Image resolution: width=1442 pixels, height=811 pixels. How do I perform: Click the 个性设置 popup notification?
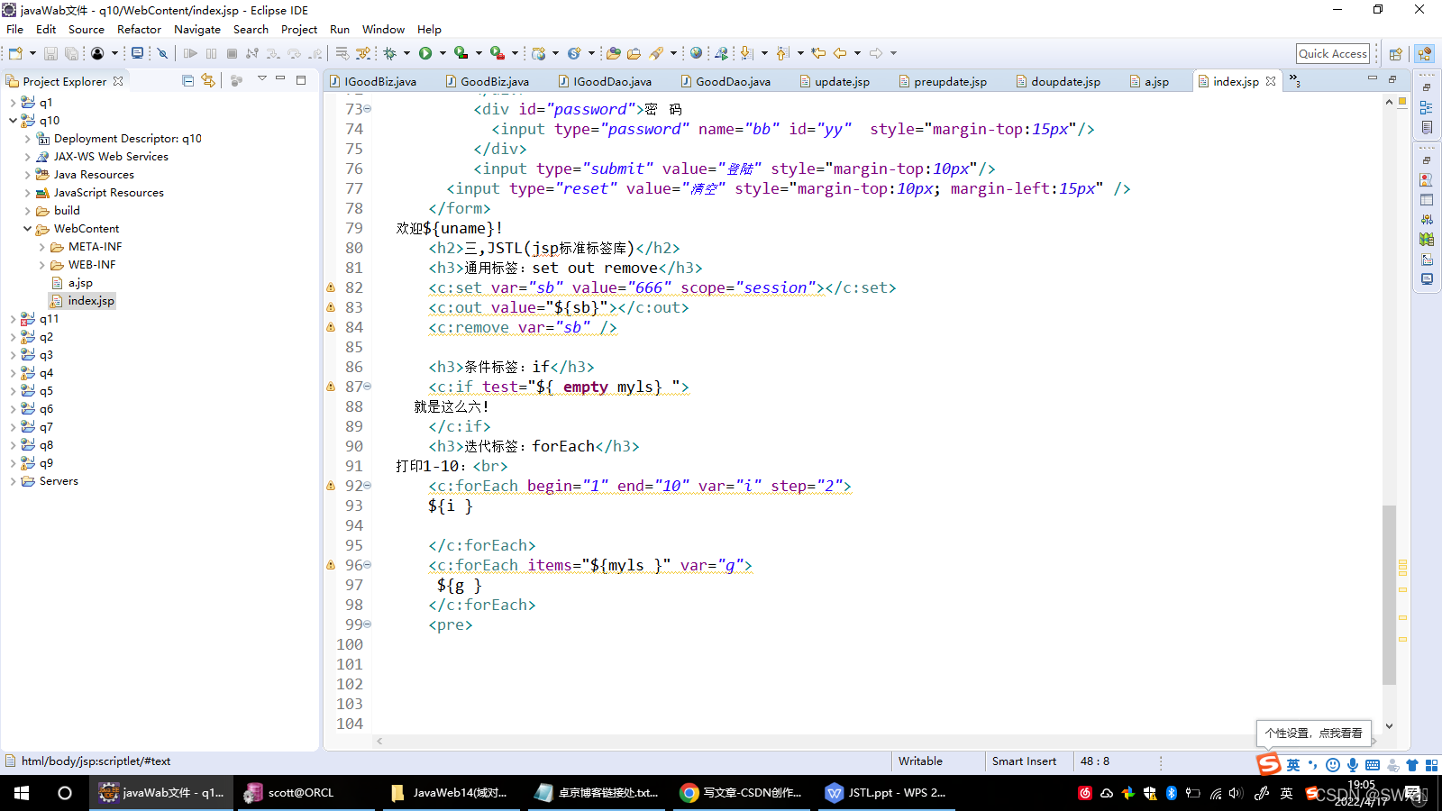(x=1313, y=733)
